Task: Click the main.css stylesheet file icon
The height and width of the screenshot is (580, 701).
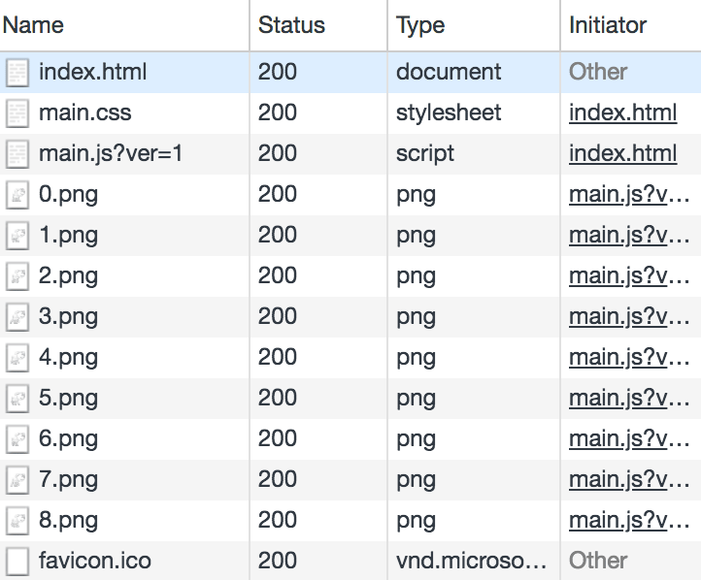Action: point(17,113)
